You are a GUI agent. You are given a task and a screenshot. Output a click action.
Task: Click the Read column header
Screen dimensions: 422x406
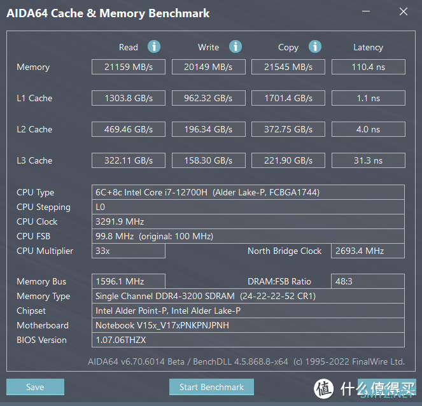coord(129,47)
